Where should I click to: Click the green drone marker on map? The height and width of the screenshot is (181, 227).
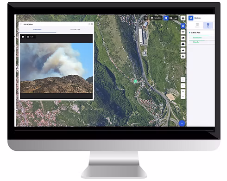coord(135,81)
